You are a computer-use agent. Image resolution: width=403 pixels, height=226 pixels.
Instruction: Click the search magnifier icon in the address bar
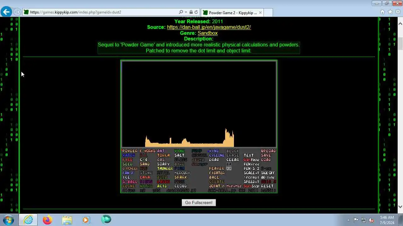coord(181,12)
